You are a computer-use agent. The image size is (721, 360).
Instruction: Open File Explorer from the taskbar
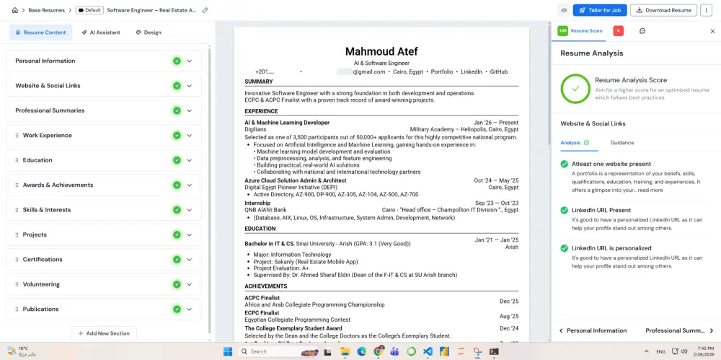click(x=345, y=352)
